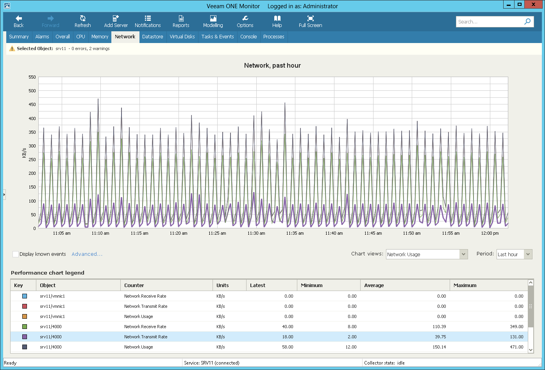The height and width of the screenshot is (370, 545).
Task: Open the Help book icon
Action: [277, 18]
